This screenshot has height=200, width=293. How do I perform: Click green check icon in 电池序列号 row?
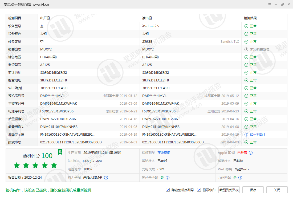(x=246, y=111)
